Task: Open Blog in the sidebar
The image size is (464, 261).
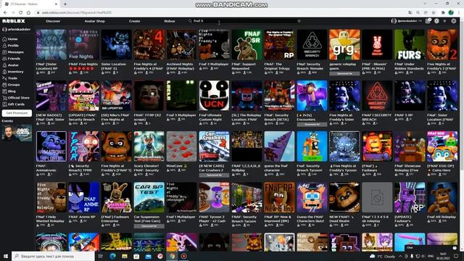Action: click(12, 91)
